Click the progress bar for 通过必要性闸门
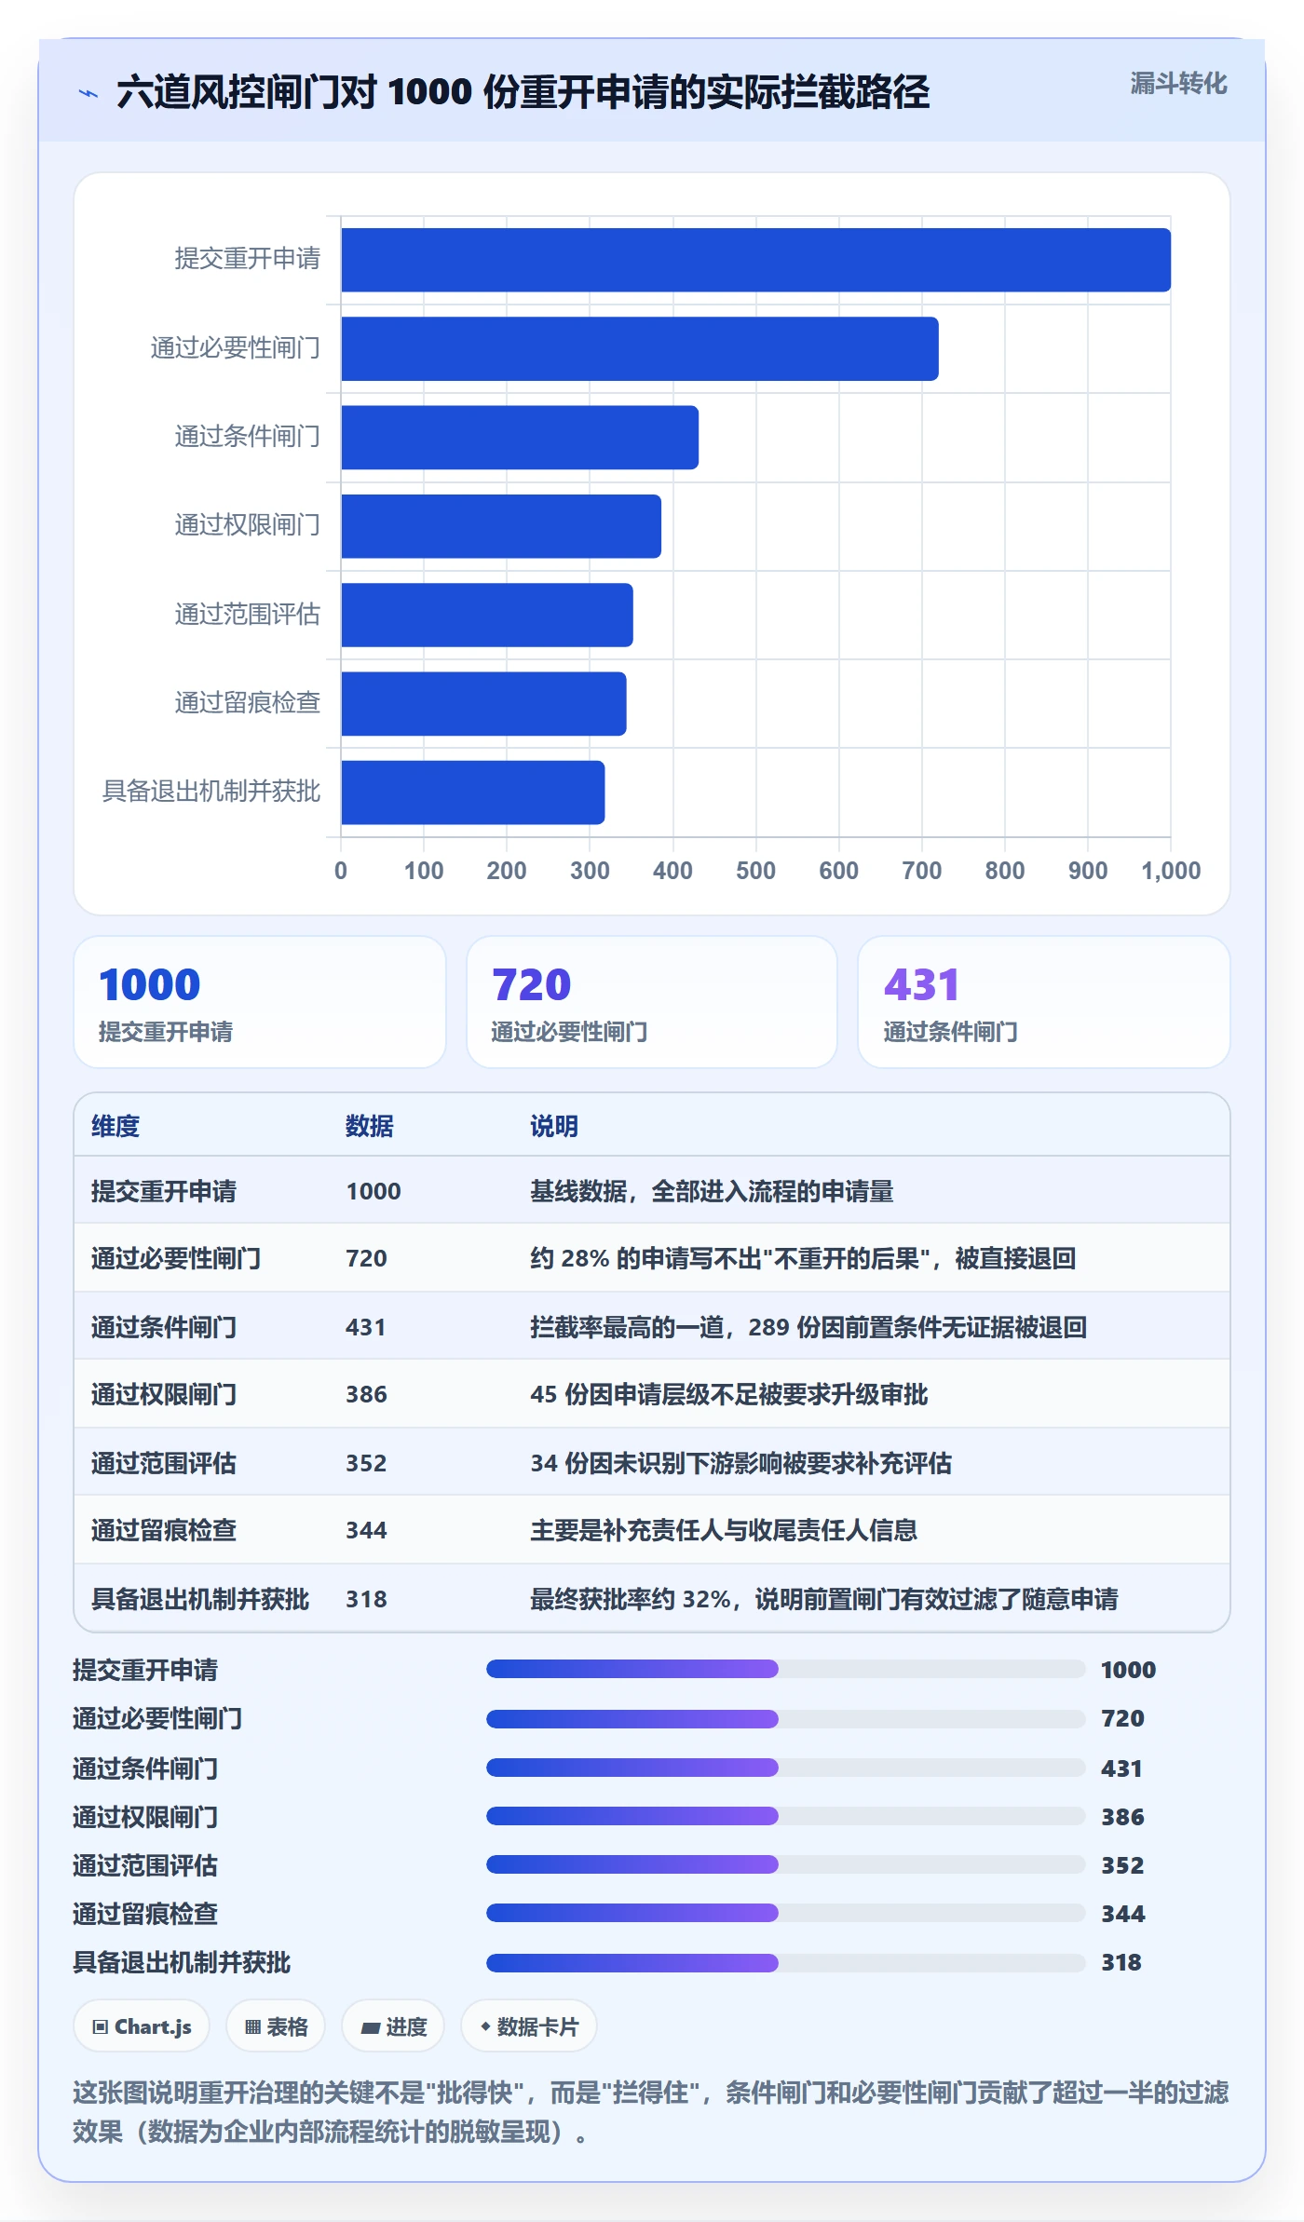 (786, 1718)
